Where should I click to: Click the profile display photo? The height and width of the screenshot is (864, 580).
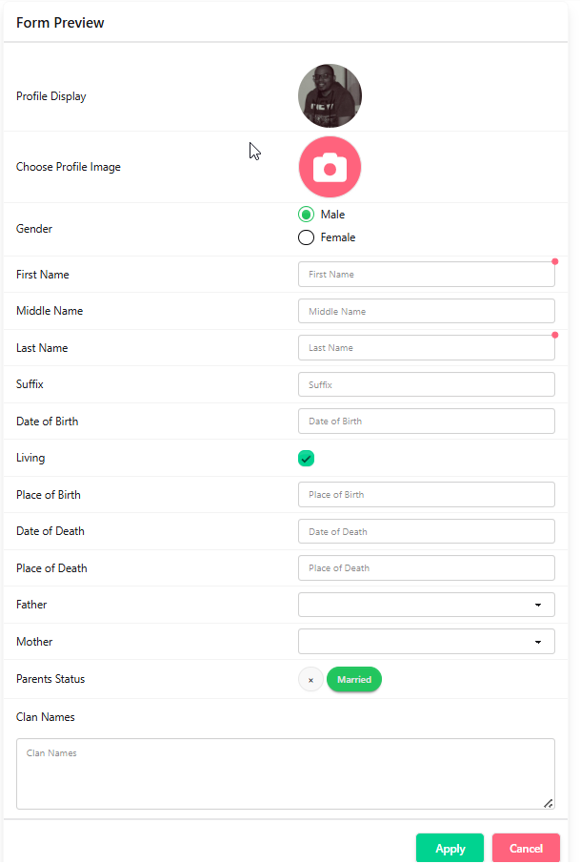click(330, 96)
